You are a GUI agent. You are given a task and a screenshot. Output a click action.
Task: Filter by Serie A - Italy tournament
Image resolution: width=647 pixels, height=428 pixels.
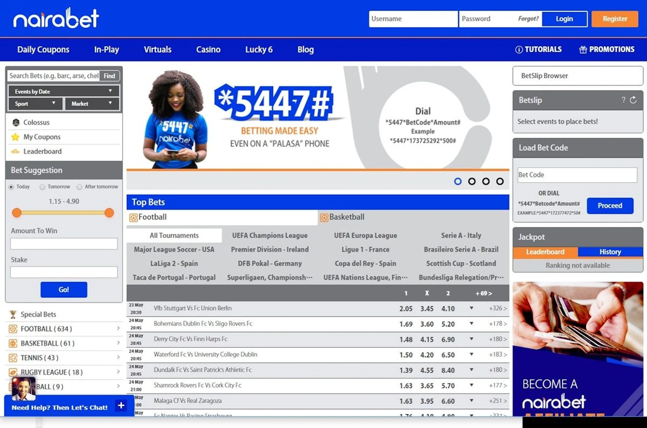point(461,235)
